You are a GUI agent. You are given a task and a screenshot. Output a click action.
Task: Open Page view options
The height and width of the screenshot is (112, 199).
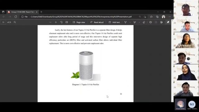pyautogui.click(x=79, y=22)
